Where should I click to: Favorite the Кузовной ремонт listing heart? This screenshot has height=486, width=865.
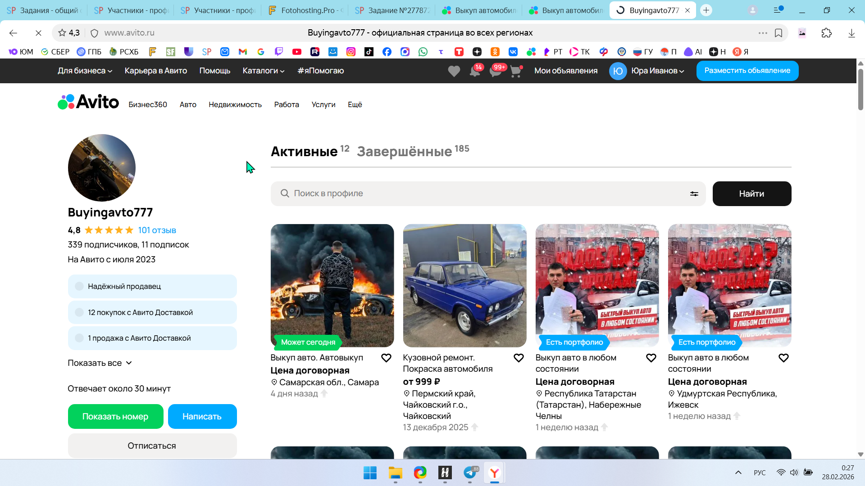click(519, 358)
